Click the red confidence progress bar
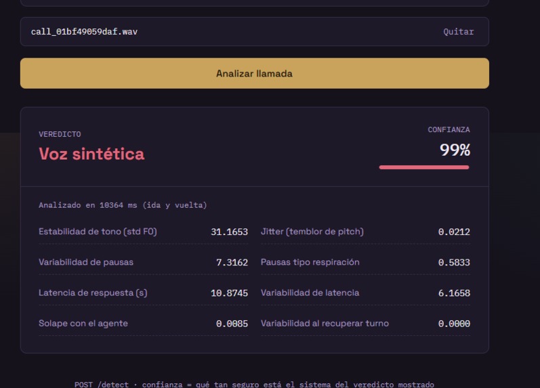The width and height of the screenshot is (540, 388). 424,167
